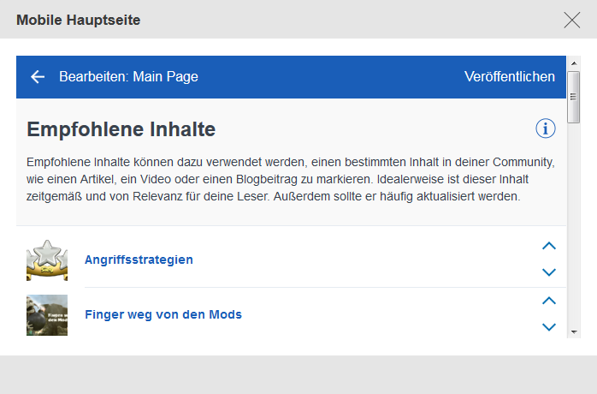Click the vertical scrollbar thumb
Viewport: 597px width, 394px height.
pyautogui.click(x=574, y=96)
